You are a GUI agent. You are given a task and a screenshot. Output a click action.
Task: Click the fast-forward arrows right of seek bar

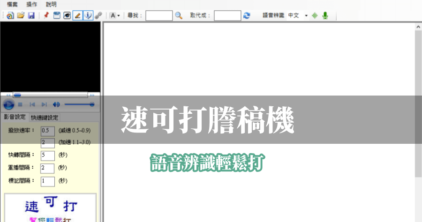[92, 95]
